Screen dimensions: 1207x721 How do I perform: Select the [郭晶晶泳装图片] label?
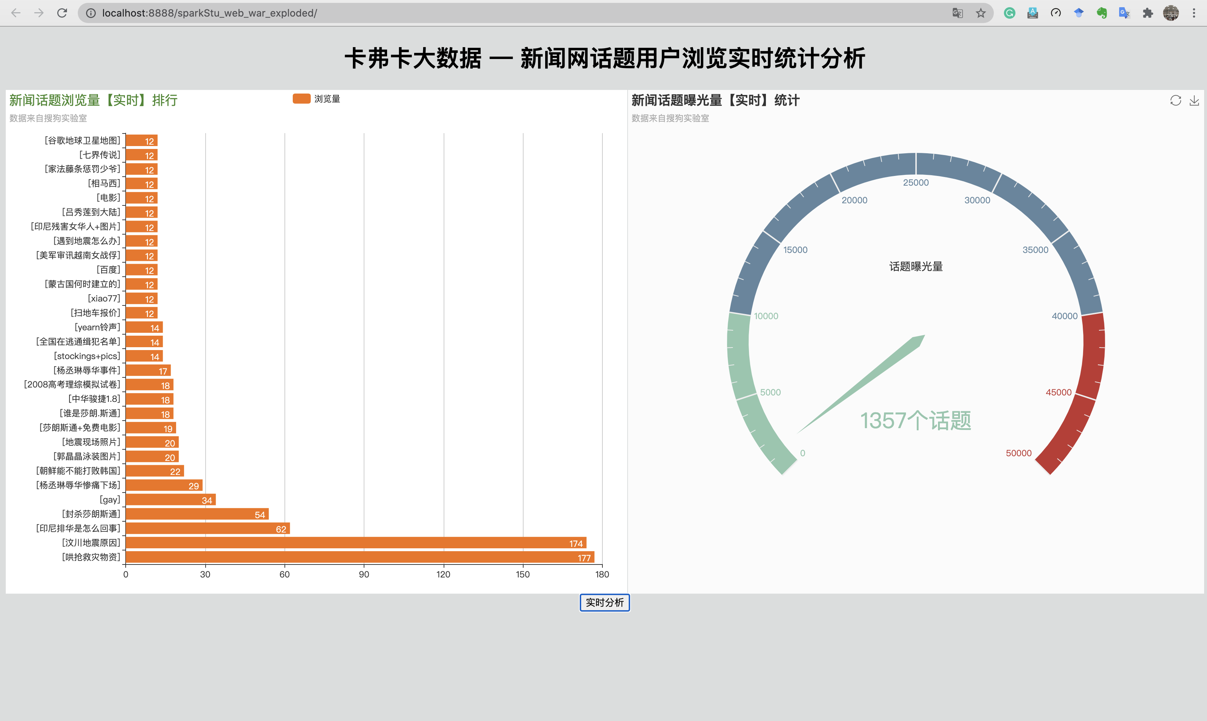click(x=86, y=456)
